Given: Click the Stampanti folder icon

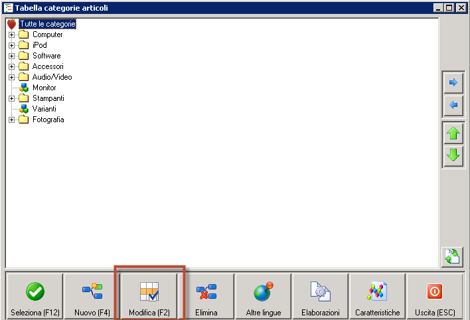Looking at the screenshot, I should tap(23, 98).
